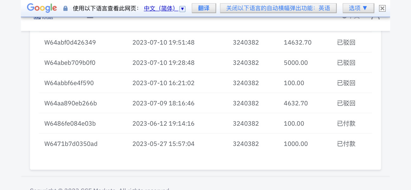Click timestamp 2023-05-27 15:57:04
Image resolution: width=411 pixels, height=190 pixels.
point(163,144)
